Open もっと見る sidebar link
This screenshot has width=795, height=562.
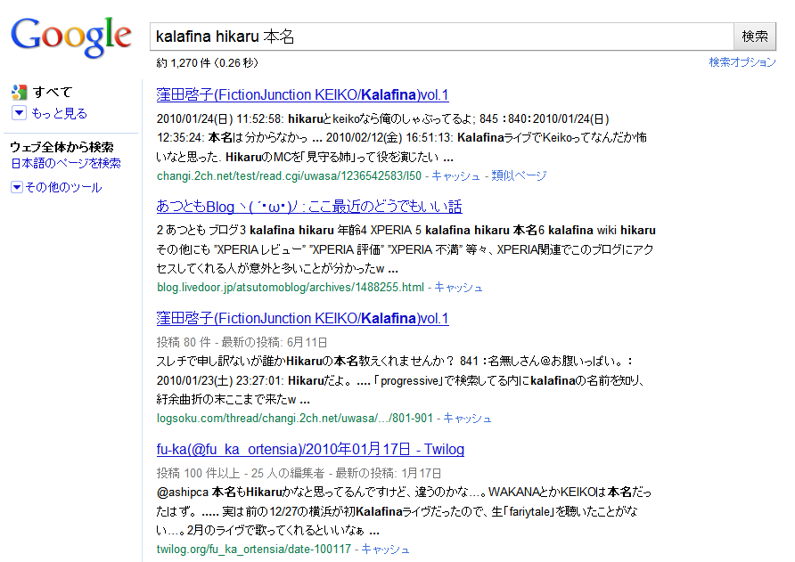pos(59,113)
